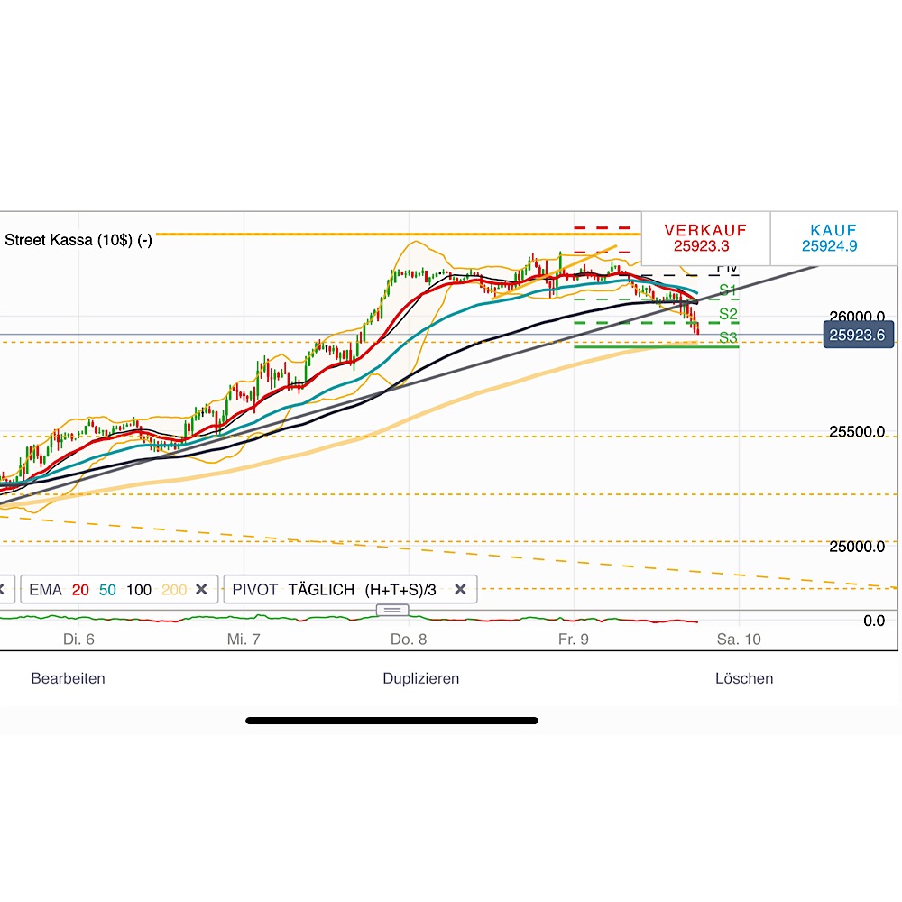Click the S3 support level label
The height and width of the screenshot is (902, 902).
pyautogui.click(x=728, y=337)
